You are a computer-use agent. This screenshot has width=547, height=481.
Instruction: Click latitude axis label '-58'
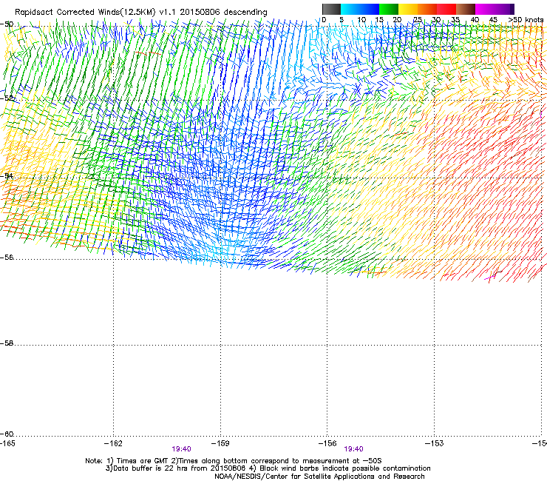pyautogui.click(x=7, y=343)
